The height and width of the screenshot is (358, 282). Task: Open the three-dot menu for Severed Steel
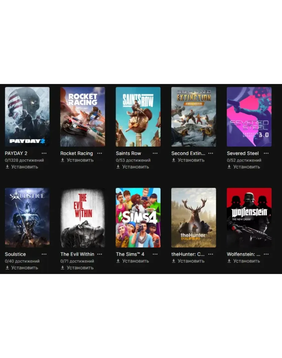pos(266,153)
